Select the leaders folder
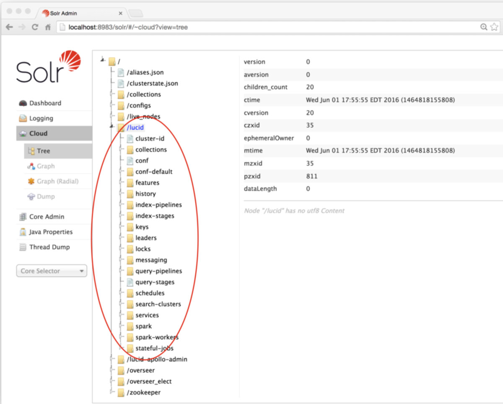 [x=146, y=238]
